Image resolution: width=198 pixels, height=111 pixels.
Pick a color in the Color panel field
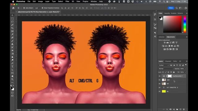[172, 24]
